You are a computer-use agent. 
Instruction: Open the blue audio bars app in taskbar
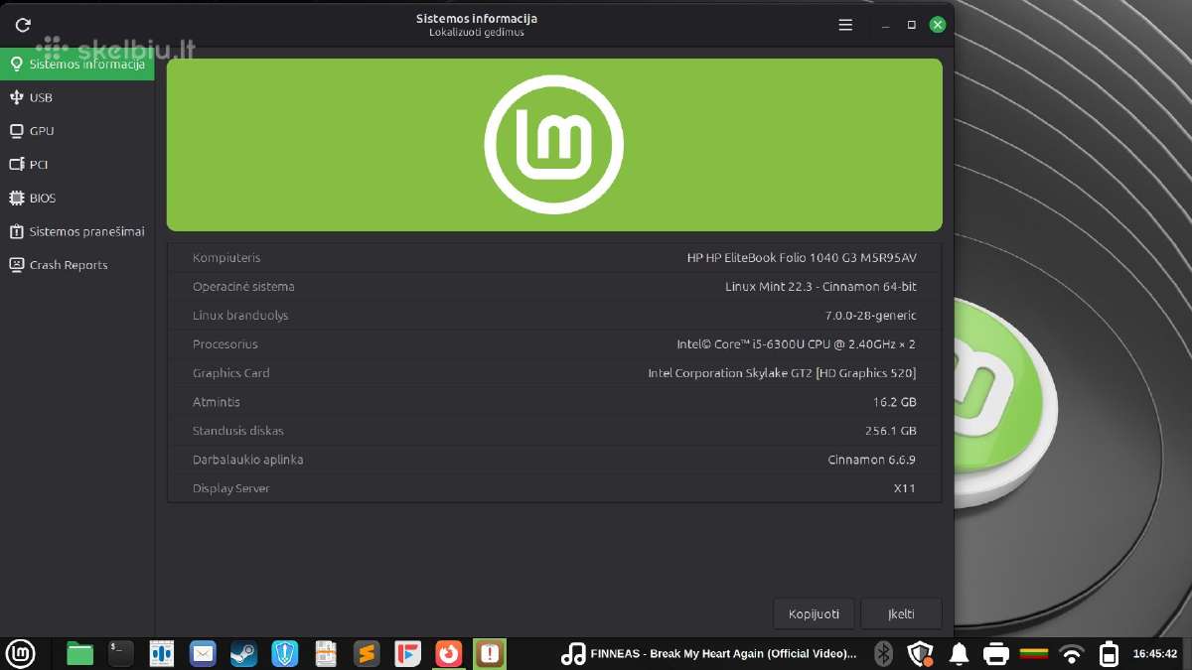pyautogui.click(x=162, y=653)
